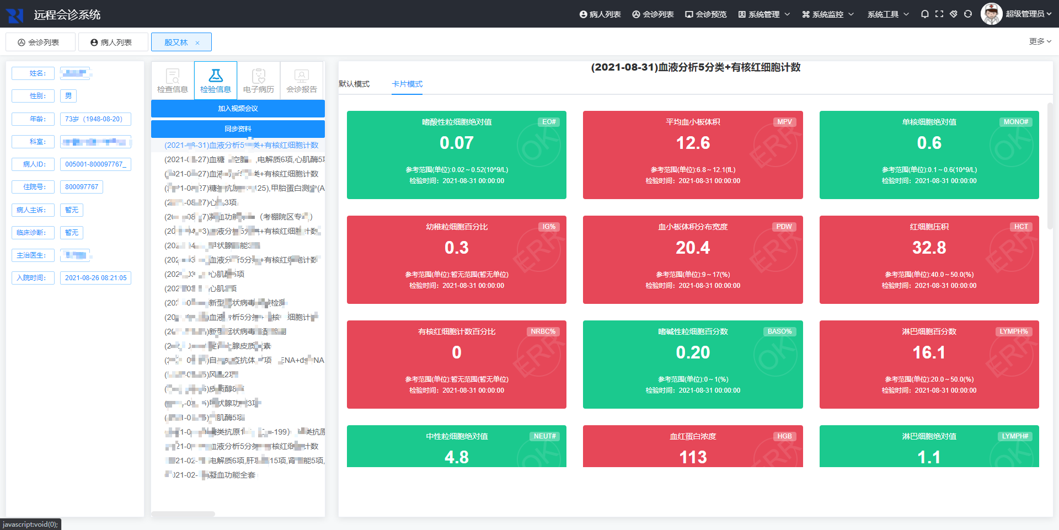The height and width of the screenshot is (530, 1059).
Task: Expand the 更多 dropdown
Action: point(1040,41)
